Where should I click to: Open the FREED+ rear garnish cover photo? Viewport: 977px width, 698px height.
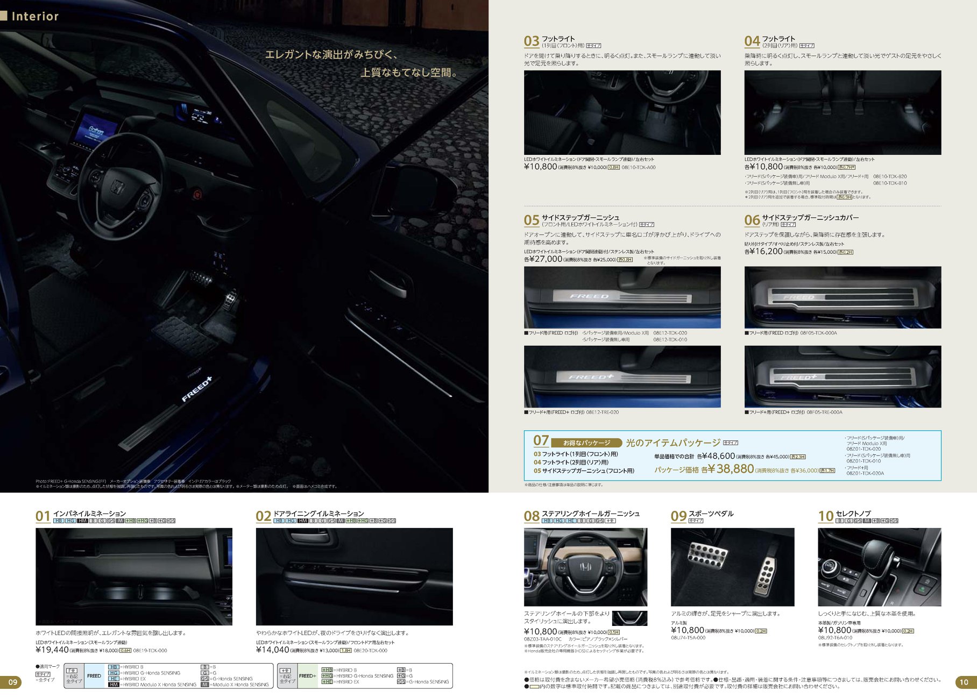pyautogui.click(x=843, y=376)
